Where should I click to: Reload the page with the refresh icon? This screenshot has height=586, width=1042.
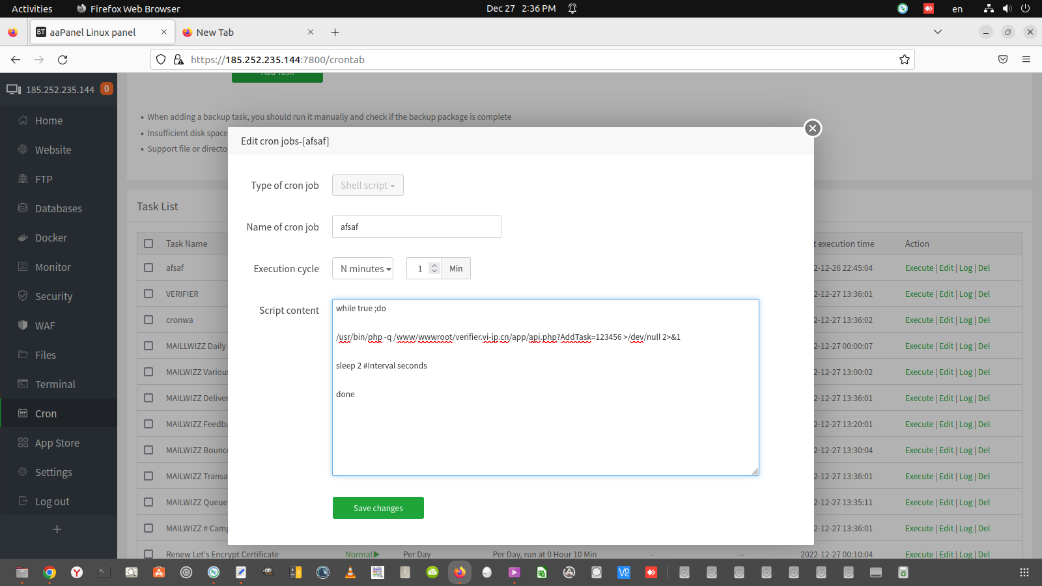63,59
